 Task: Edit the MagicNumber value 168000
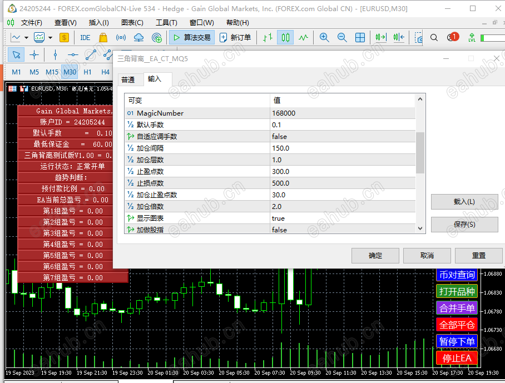pyautogui.click(x=343, y=113)
